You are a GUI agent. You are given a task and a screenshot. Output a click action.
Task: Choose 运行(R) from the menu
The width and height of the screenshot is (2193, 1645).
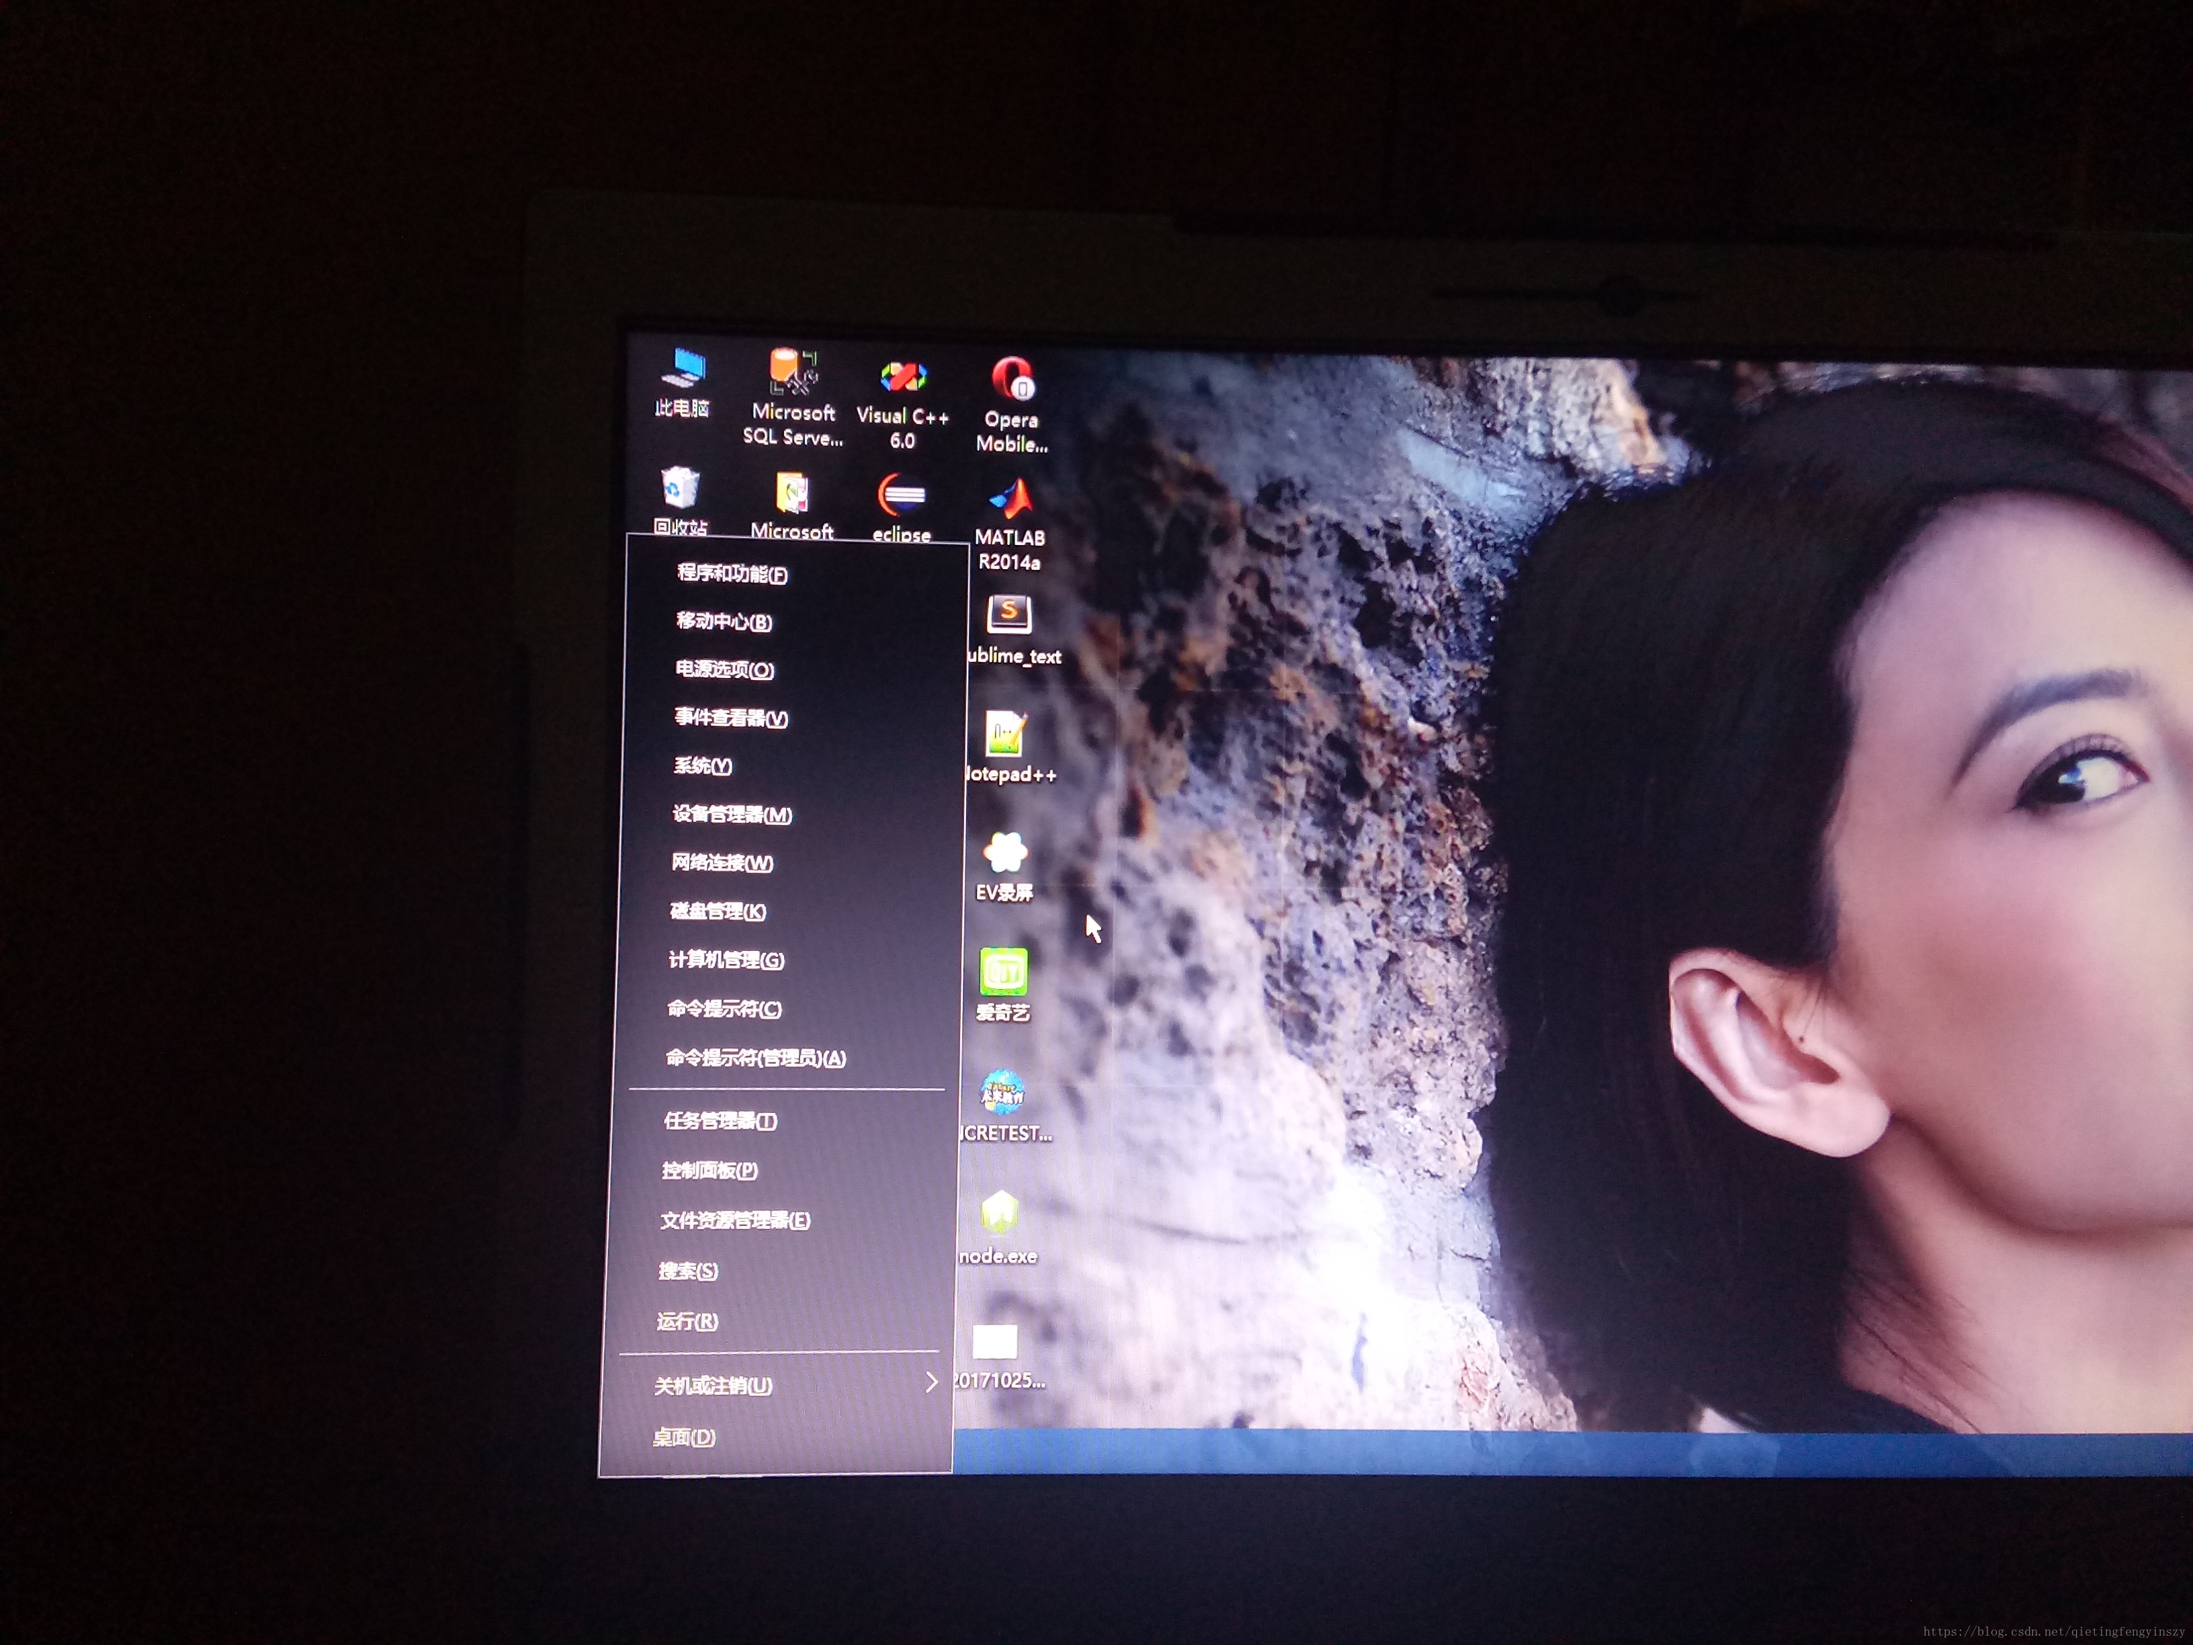point(687,1322)
